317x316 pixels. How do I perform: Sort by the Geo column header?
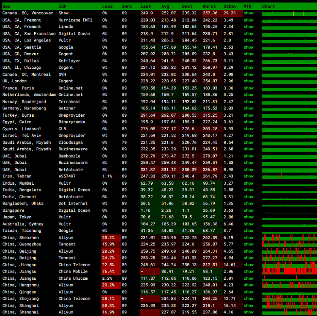tap(6, 6)
